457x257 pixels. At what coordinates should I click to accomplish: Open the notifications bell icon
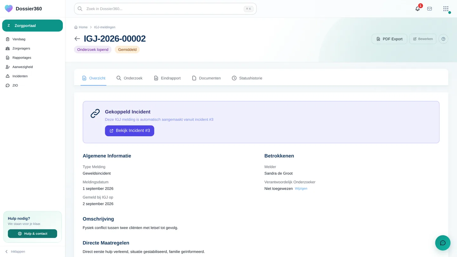pos(417,9)
